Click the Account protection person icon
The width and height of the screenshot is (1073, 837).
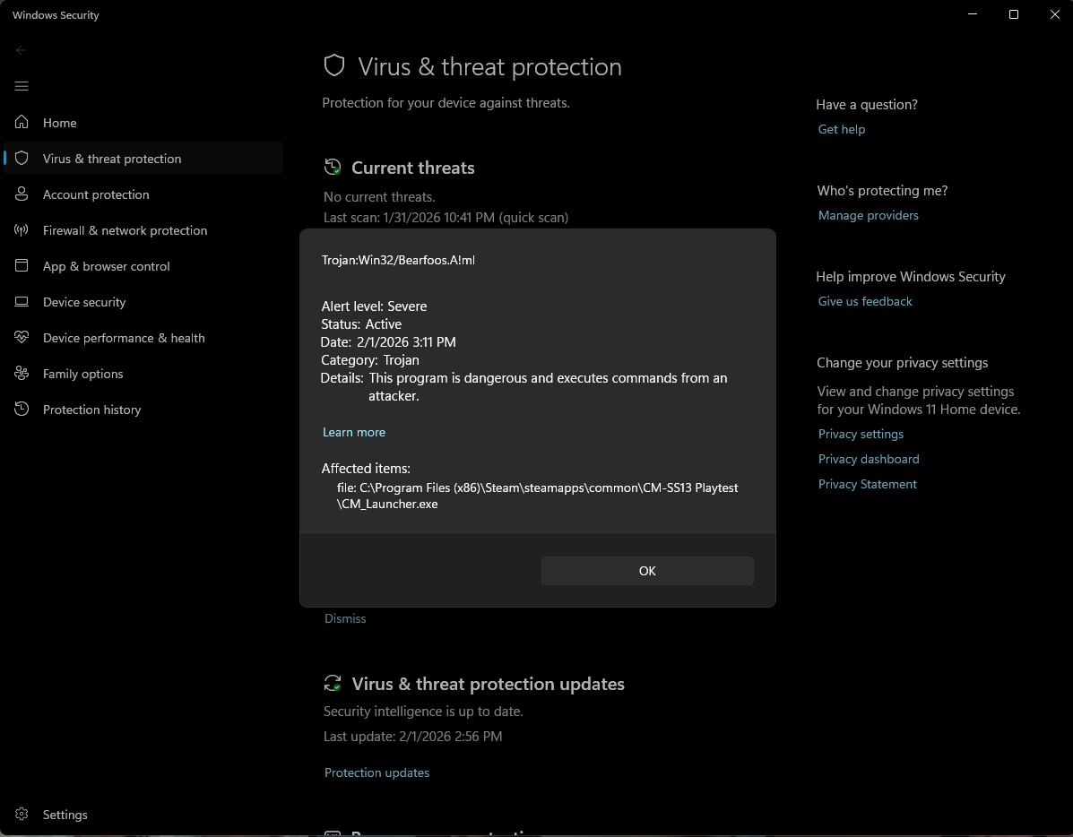(22, 194)
